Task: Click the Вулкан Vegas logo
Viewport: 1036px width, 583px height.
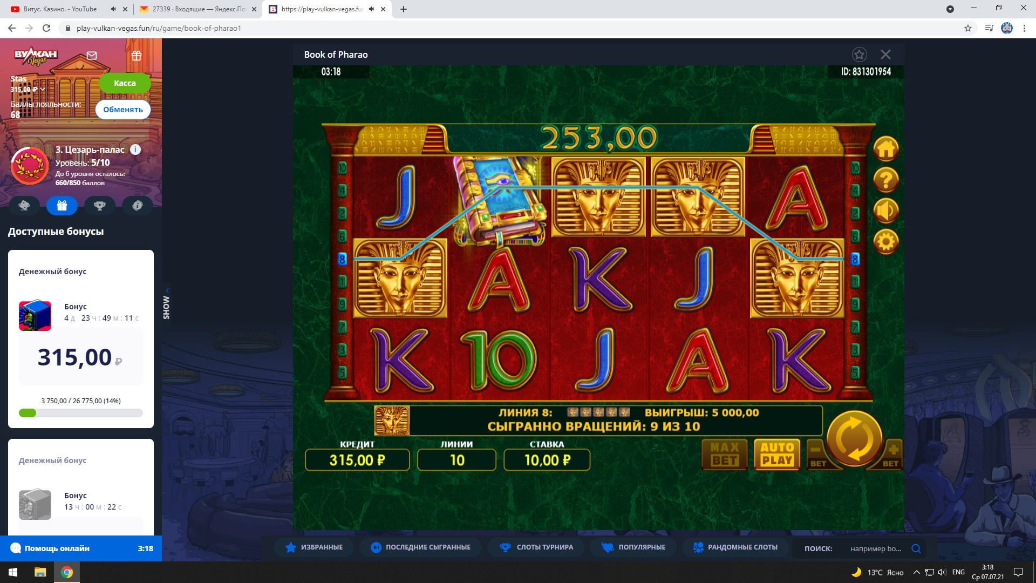Action: pos(36,56)
